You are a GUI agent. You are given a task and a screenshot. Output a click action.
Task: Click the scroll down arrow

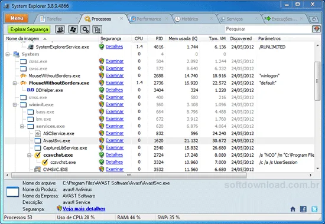[x=317, y=169]
